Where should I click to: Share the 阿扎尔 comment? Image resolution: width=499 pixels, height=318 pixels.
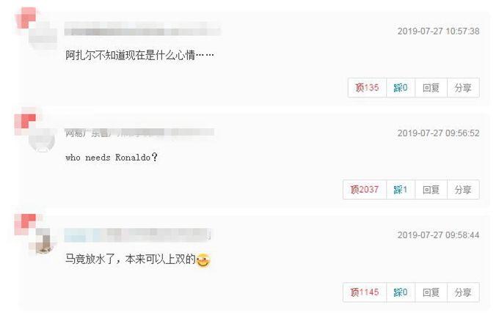click(463, 88)
